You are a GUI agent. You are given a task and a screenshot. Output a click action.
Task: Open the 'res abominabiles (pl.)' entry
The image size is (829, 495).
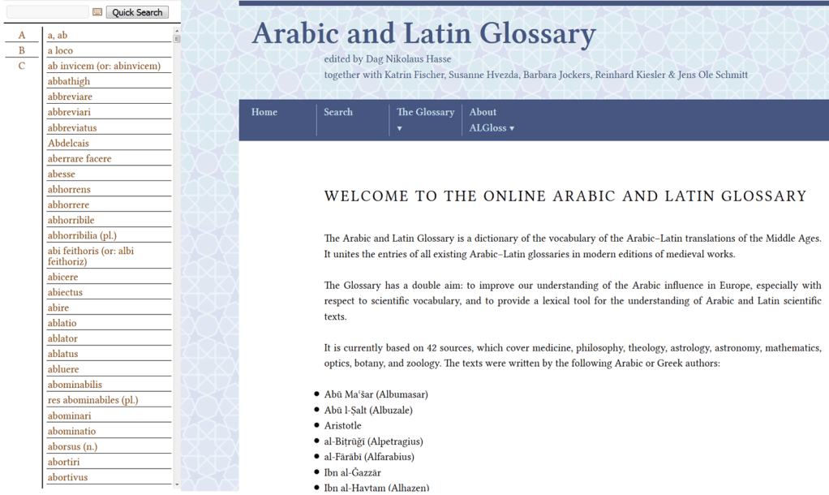(92, 400)
